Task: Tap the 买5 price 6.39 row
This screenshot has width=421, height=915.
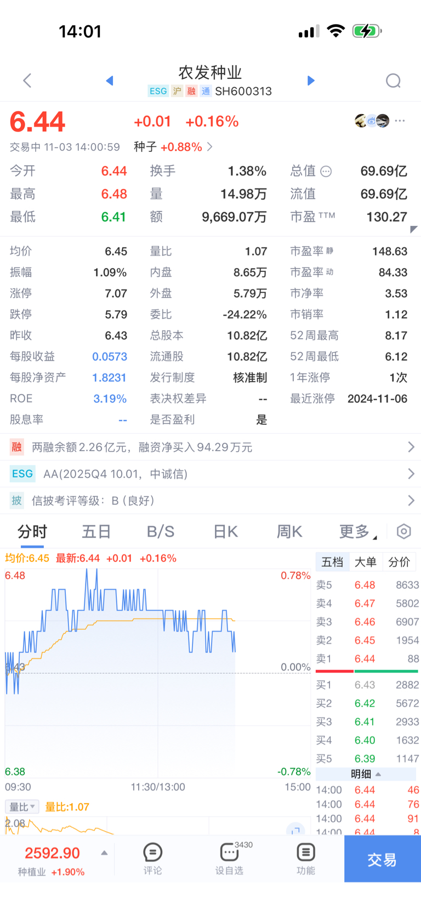Action: [367, 759]
